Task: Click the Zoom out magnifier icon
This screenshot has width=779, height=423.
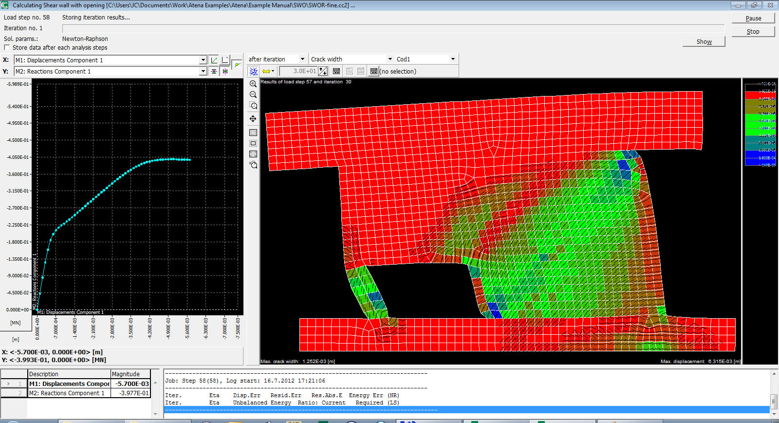Action: 253,95
